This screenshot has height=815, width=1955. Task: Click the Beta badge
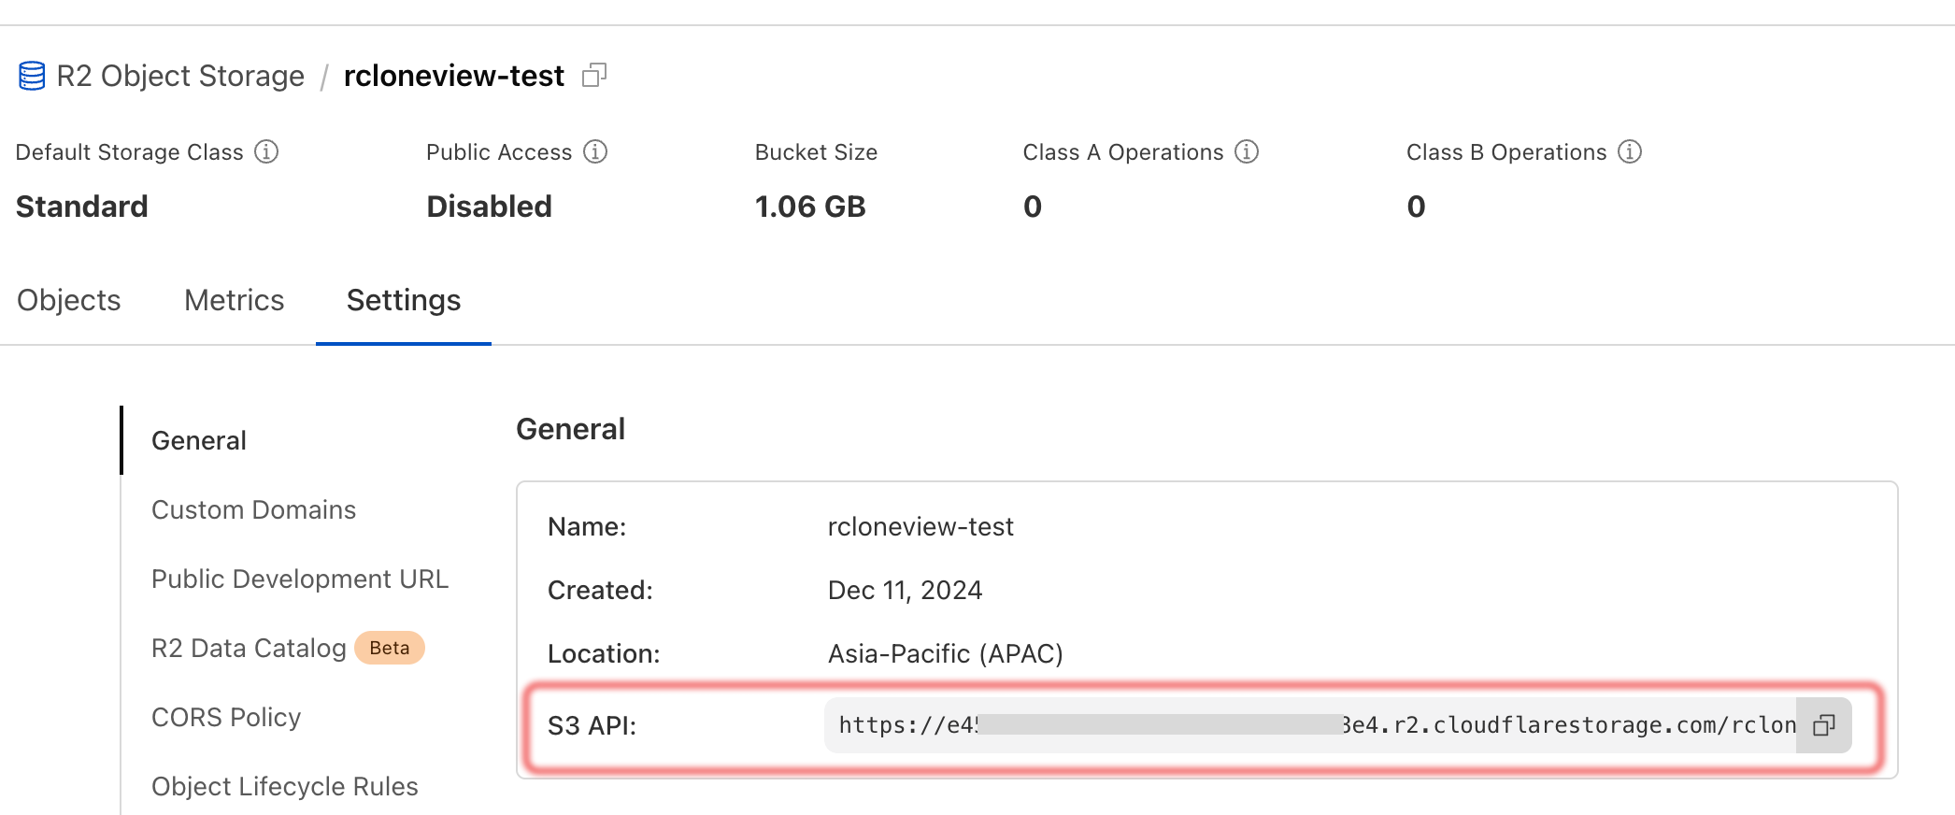click(390, 648)
